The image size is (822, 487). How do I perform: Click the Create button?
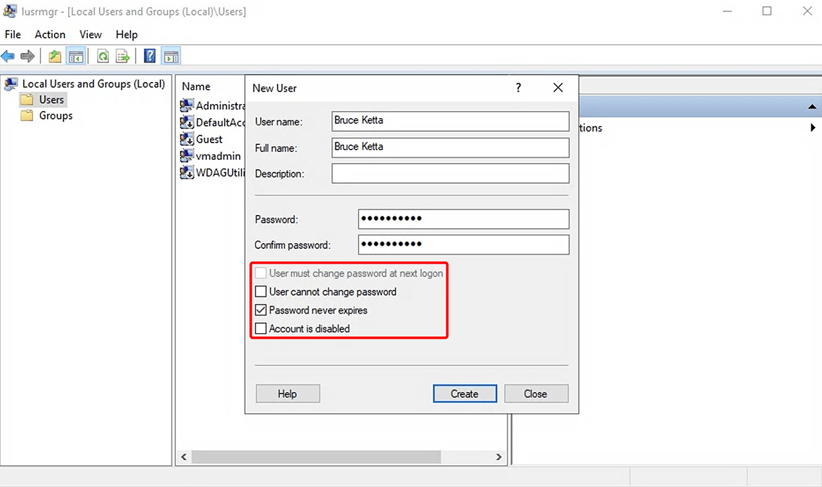coord(464,394)
